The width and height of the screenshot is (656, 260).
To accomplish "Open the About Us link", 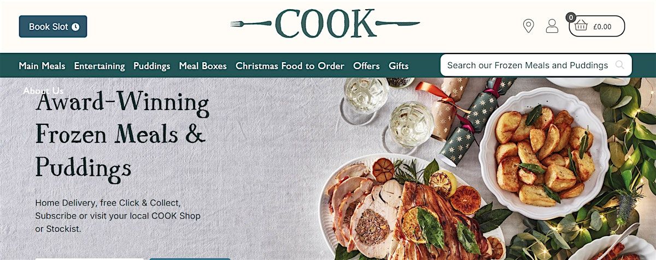I will [x=43, y=91].
